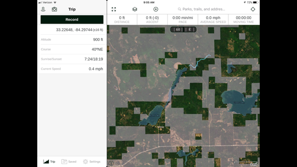Open the camera photo icon

pos(54,9)
